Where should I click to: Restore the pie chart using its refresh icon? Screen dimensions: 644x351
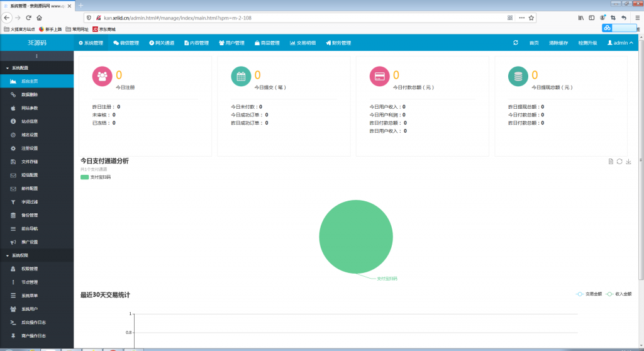click(x=619, y=162)
